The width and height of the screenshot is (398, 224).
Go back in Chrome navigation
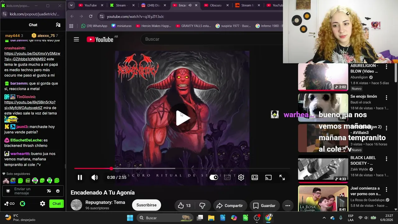click(72, 16)
